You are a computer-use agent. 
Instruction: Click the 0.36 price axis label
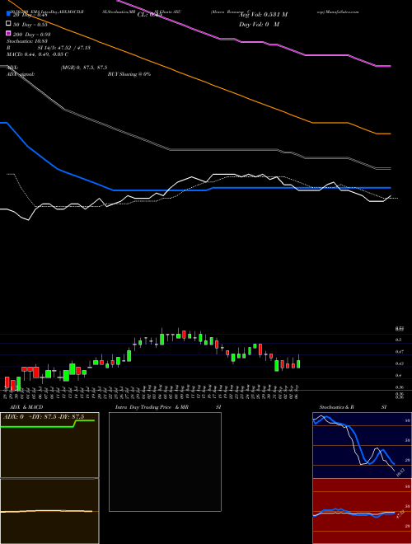coord(400,387)
